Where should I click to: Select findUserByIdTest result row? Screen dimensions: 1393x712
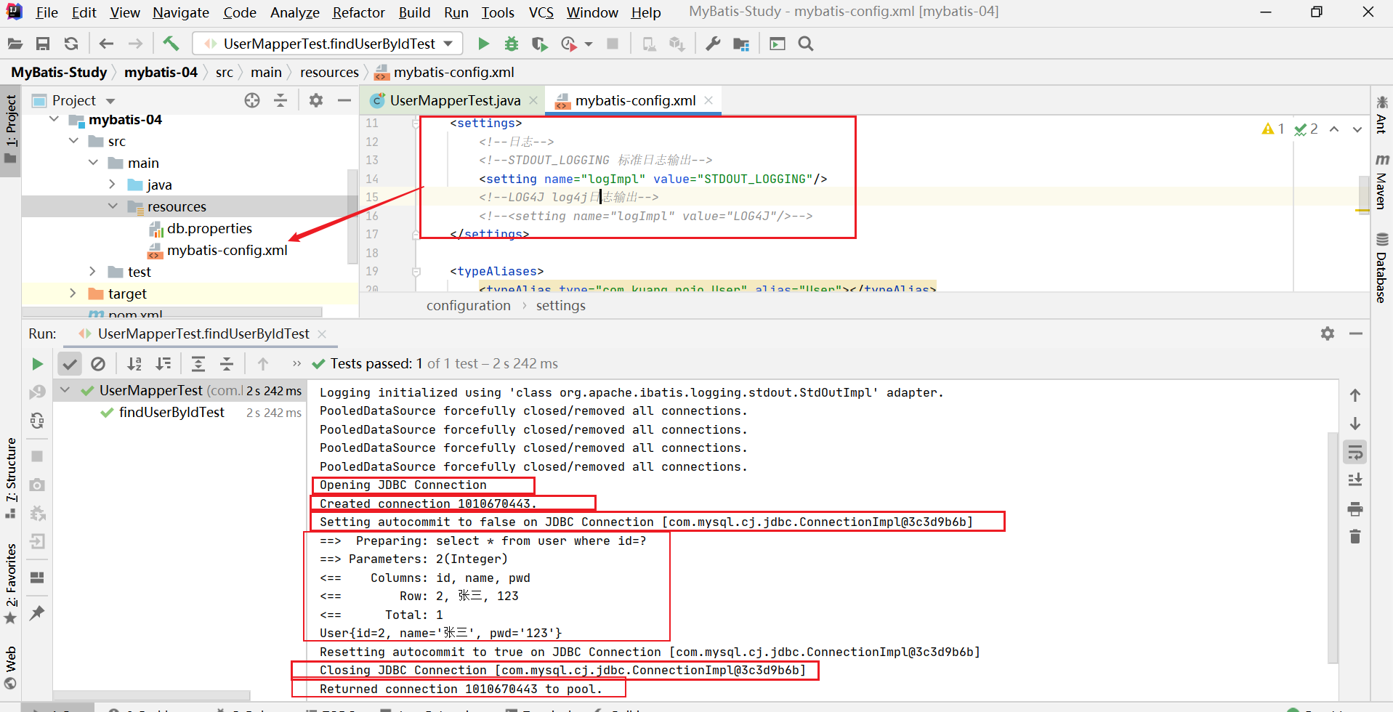click(178, 413)
